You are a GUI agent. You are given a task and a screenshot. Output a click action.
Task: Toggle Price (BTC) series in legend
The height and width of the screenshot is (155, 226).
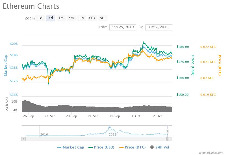tap(132, 147)
